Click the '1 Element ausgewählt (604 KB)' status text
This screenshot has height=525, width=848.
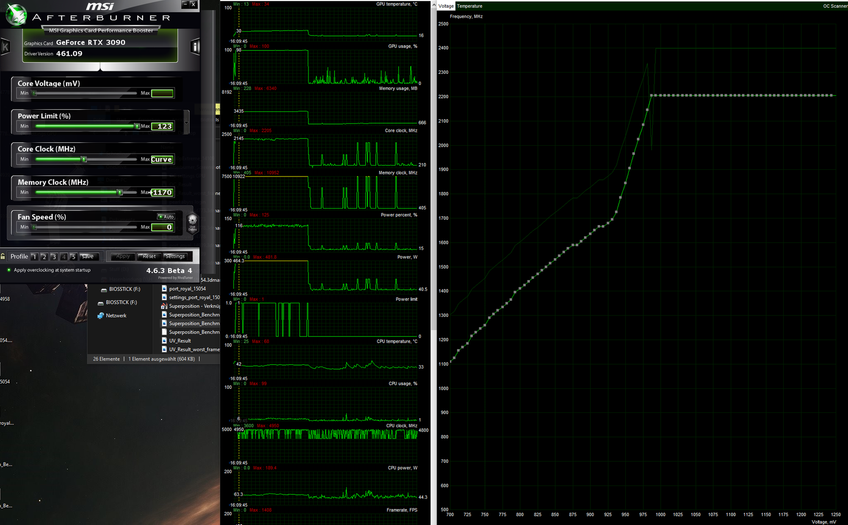(x=161, y=359)
